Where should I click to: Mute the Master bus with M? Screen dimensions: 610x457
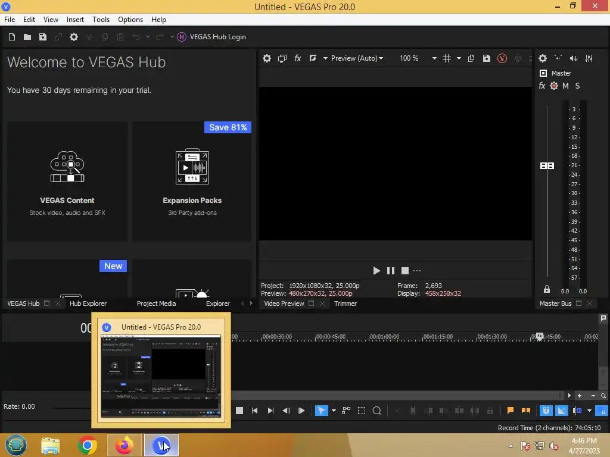click(x=566, y=86)
